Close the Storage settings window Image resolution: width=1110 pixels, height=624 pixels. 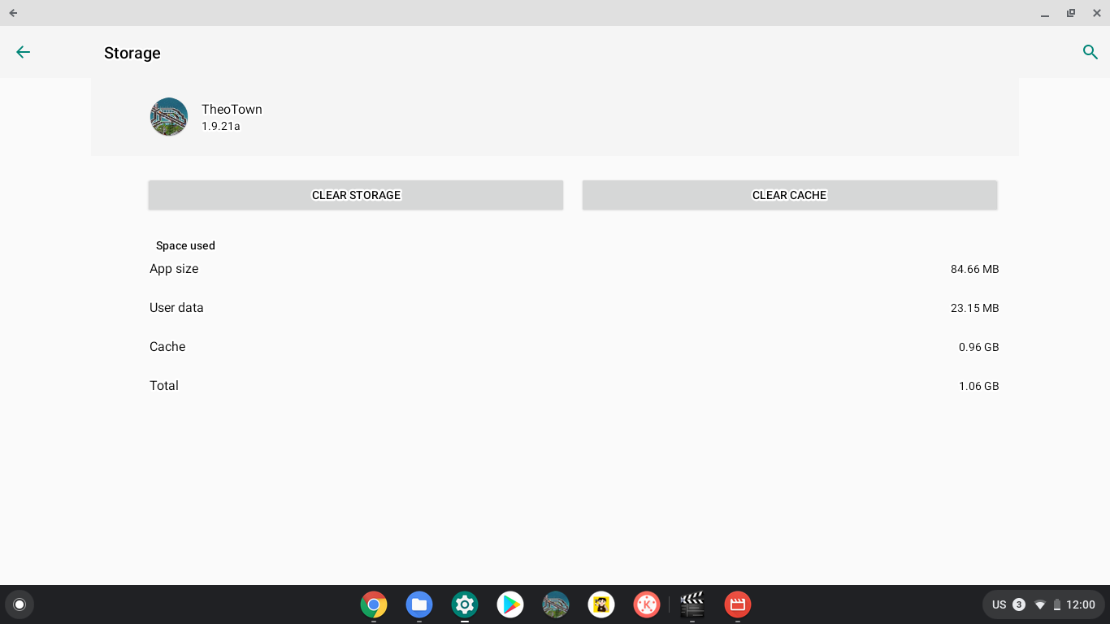click(1097, 13)
